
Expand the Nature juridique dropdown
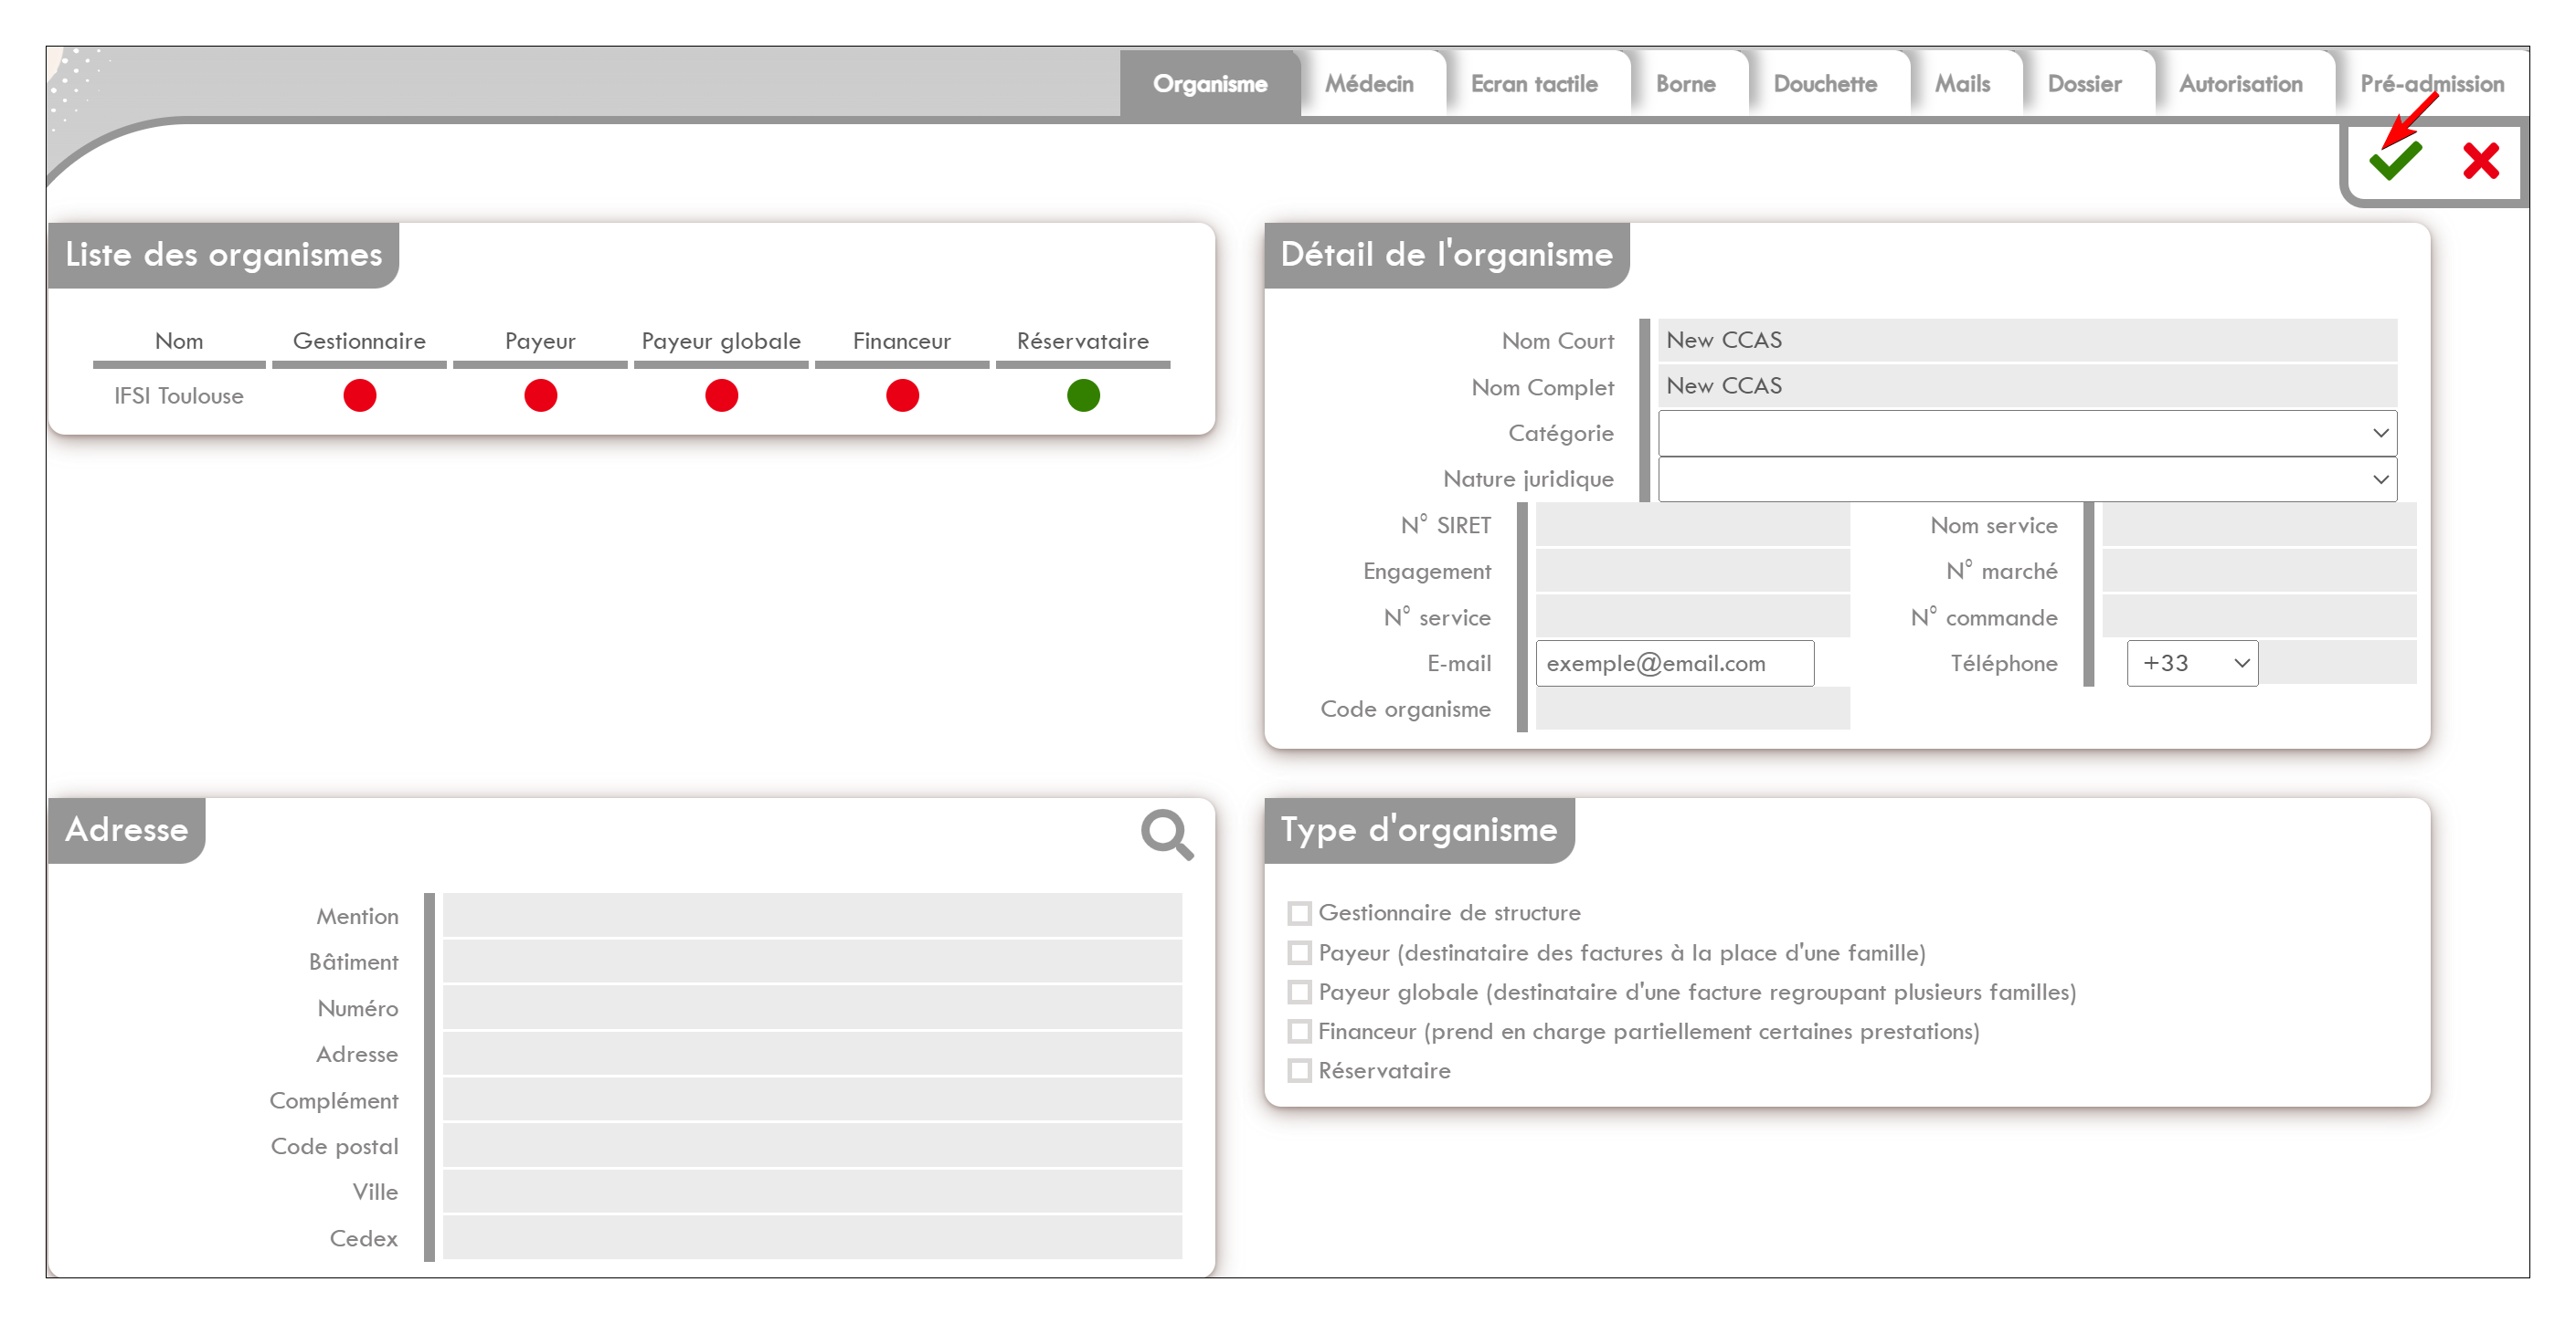click(x=2027, y=479)
